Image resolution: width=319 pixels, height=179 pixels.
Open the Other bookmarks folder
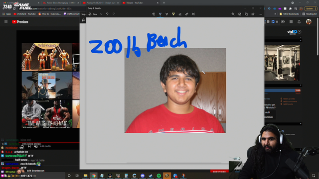[289, 14]
